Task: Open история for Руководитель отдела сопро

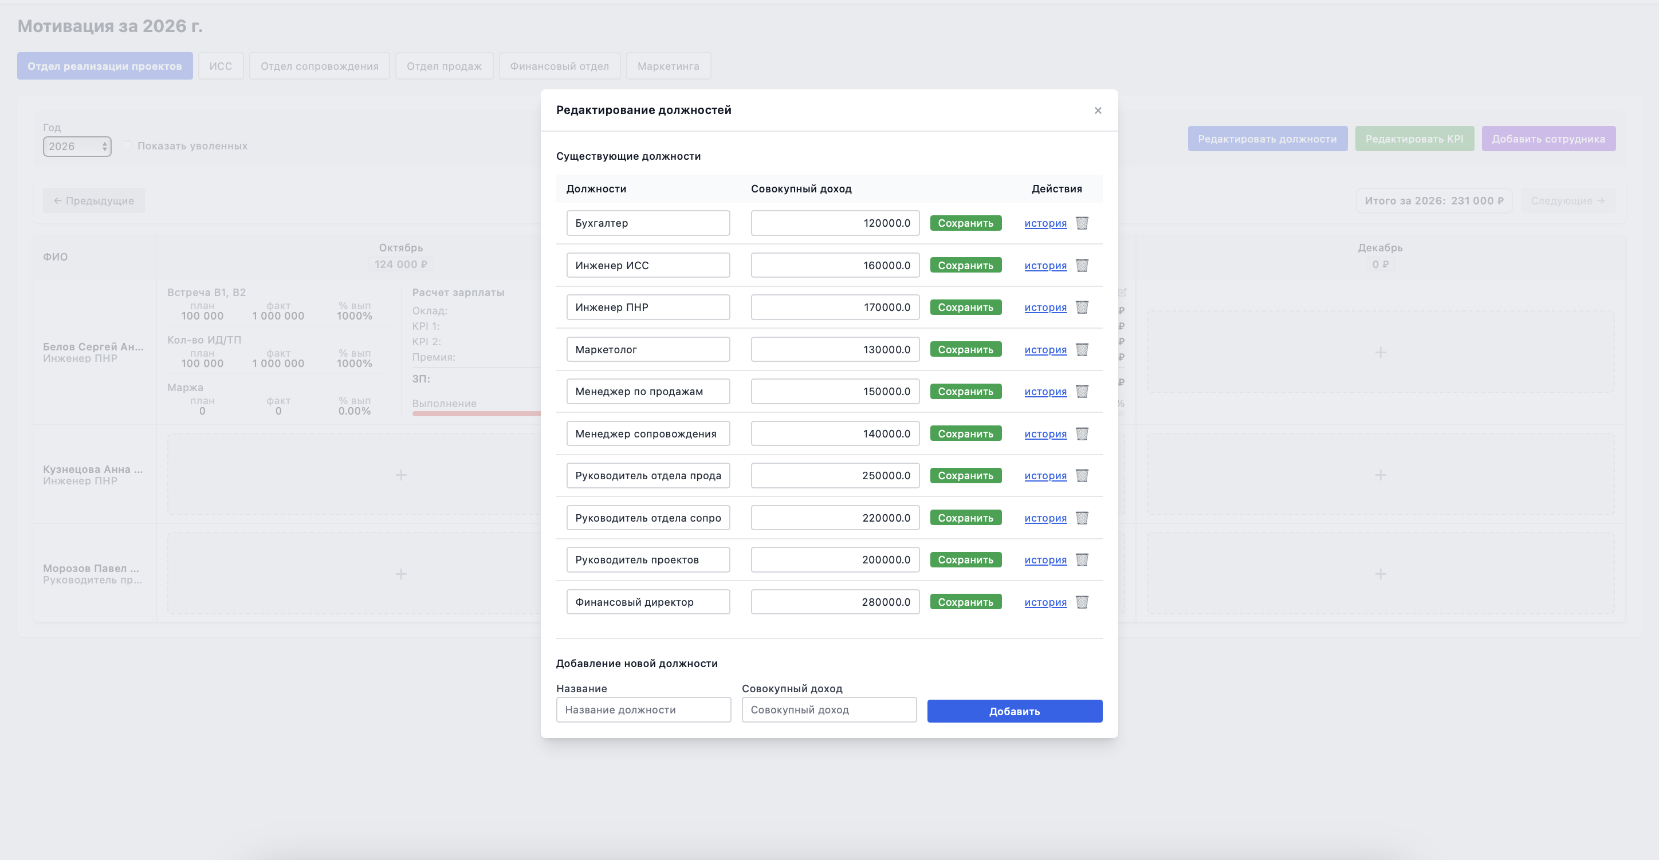Action: click(x=1045, y=518)
